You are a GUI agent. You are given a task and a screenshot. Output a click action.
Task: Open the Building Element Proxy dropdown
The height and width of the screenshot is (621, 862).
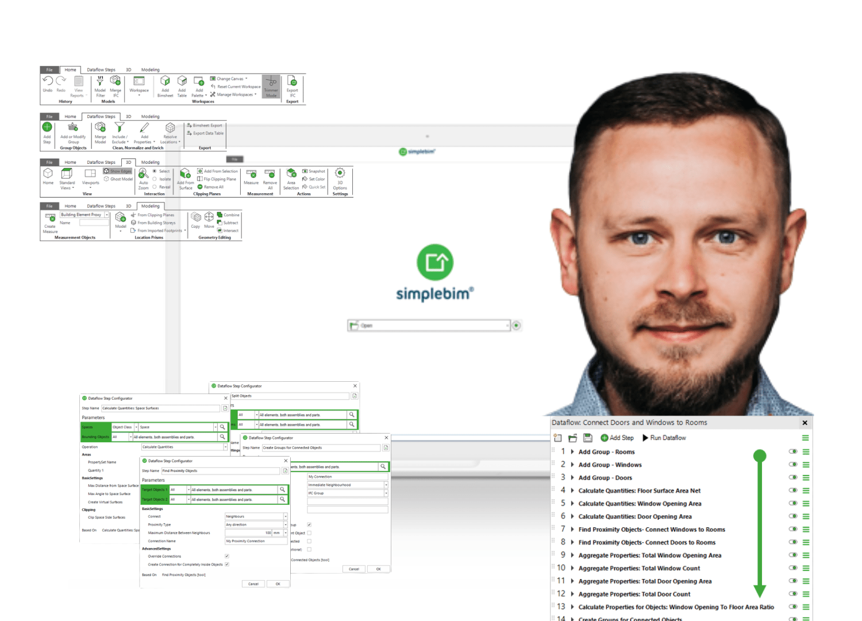(107, 214)
